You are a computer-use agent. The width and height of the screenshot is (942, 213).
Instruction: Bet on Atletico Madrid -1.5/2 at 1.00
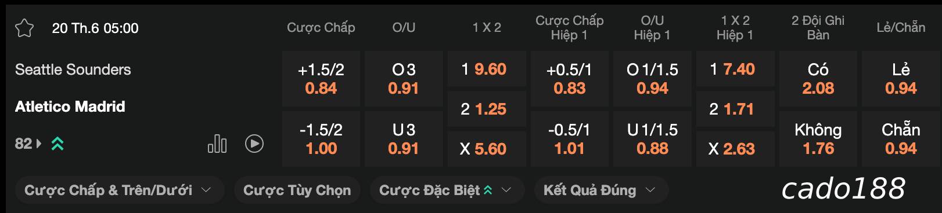tap(321, 139)
